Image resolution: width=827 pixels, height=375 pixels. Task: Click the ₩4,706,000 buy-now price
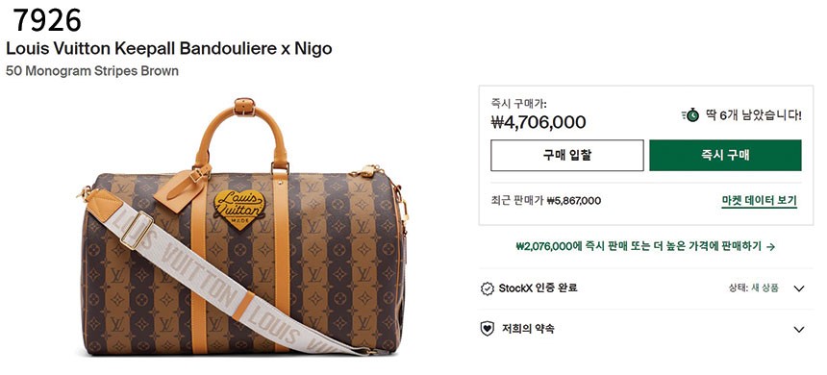pyautogui.click(x=538, y=122)
